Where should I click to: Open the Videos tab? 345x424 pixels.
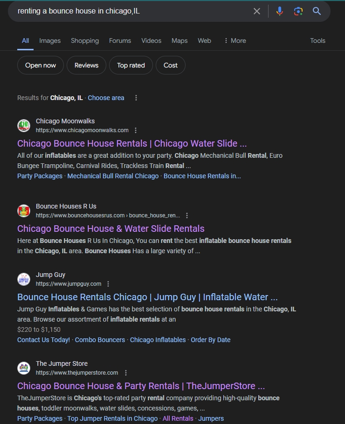151,40
